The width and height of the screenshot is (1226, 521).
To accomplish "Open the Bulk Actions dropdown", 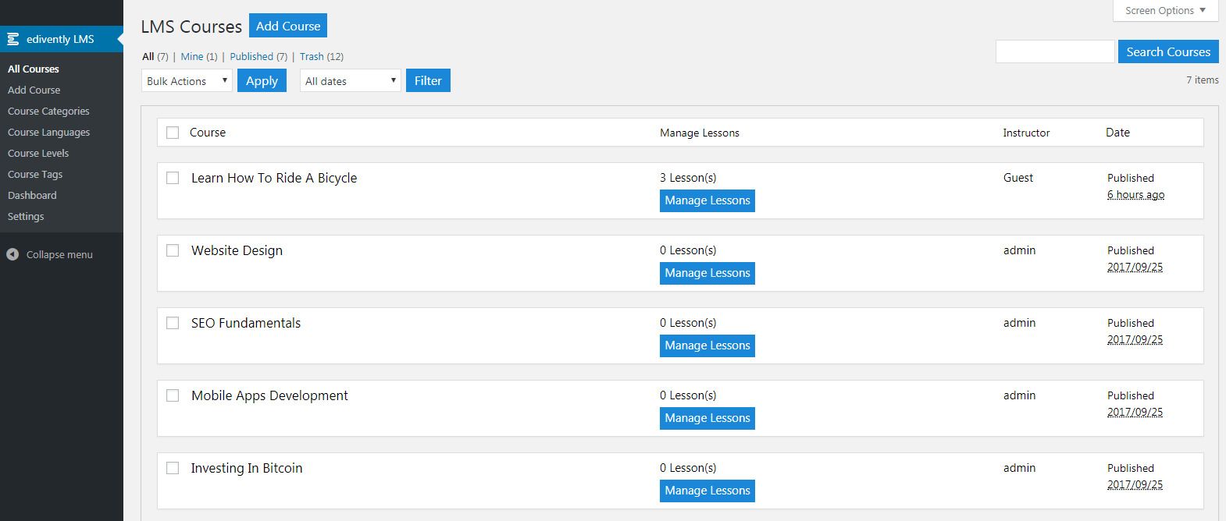I will coord(187,81).
